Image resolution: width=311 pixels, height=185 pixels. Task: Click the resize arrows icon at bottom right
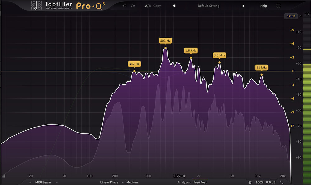tap(281, 182)
